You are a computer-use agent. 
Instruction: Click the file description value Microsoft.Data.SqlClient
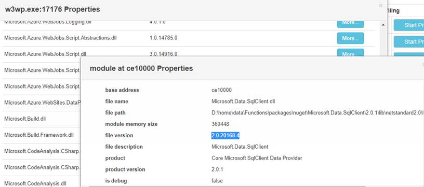click(x=240, y=147)
